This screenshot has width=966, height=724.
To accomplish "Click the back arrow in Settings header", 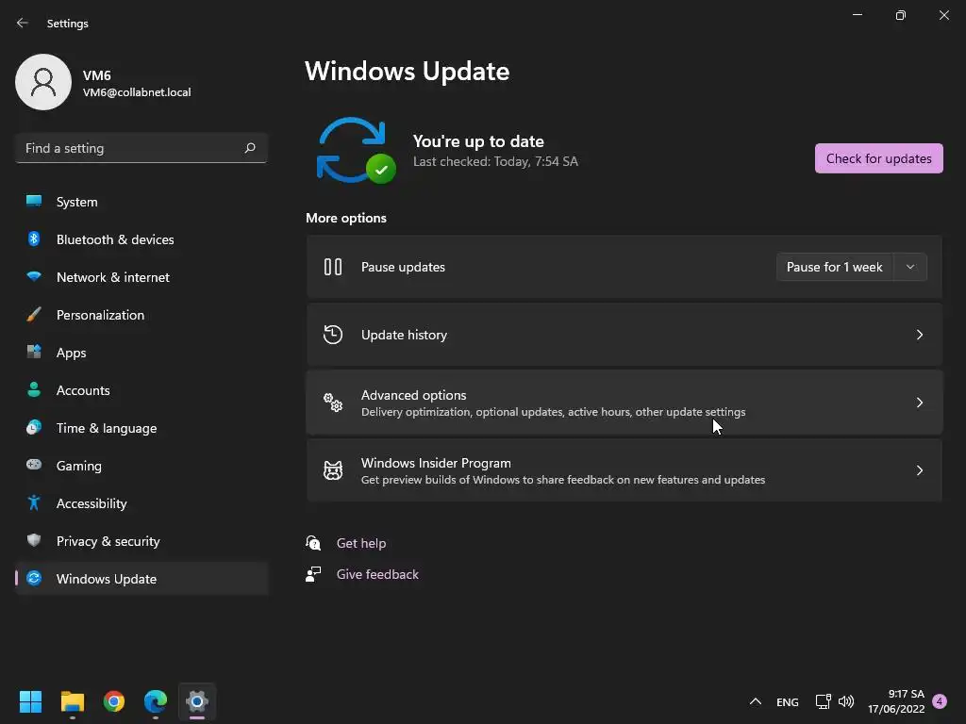I will (23, 23).
